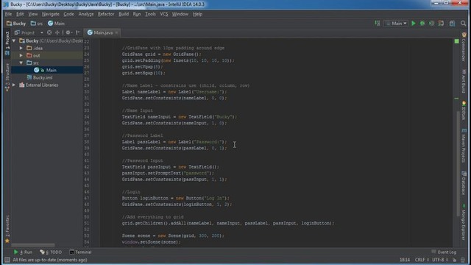This screenshot has width=471, height=265.
Task: Change UTF-8 file encoding in status bar
Action: point(440,260)
